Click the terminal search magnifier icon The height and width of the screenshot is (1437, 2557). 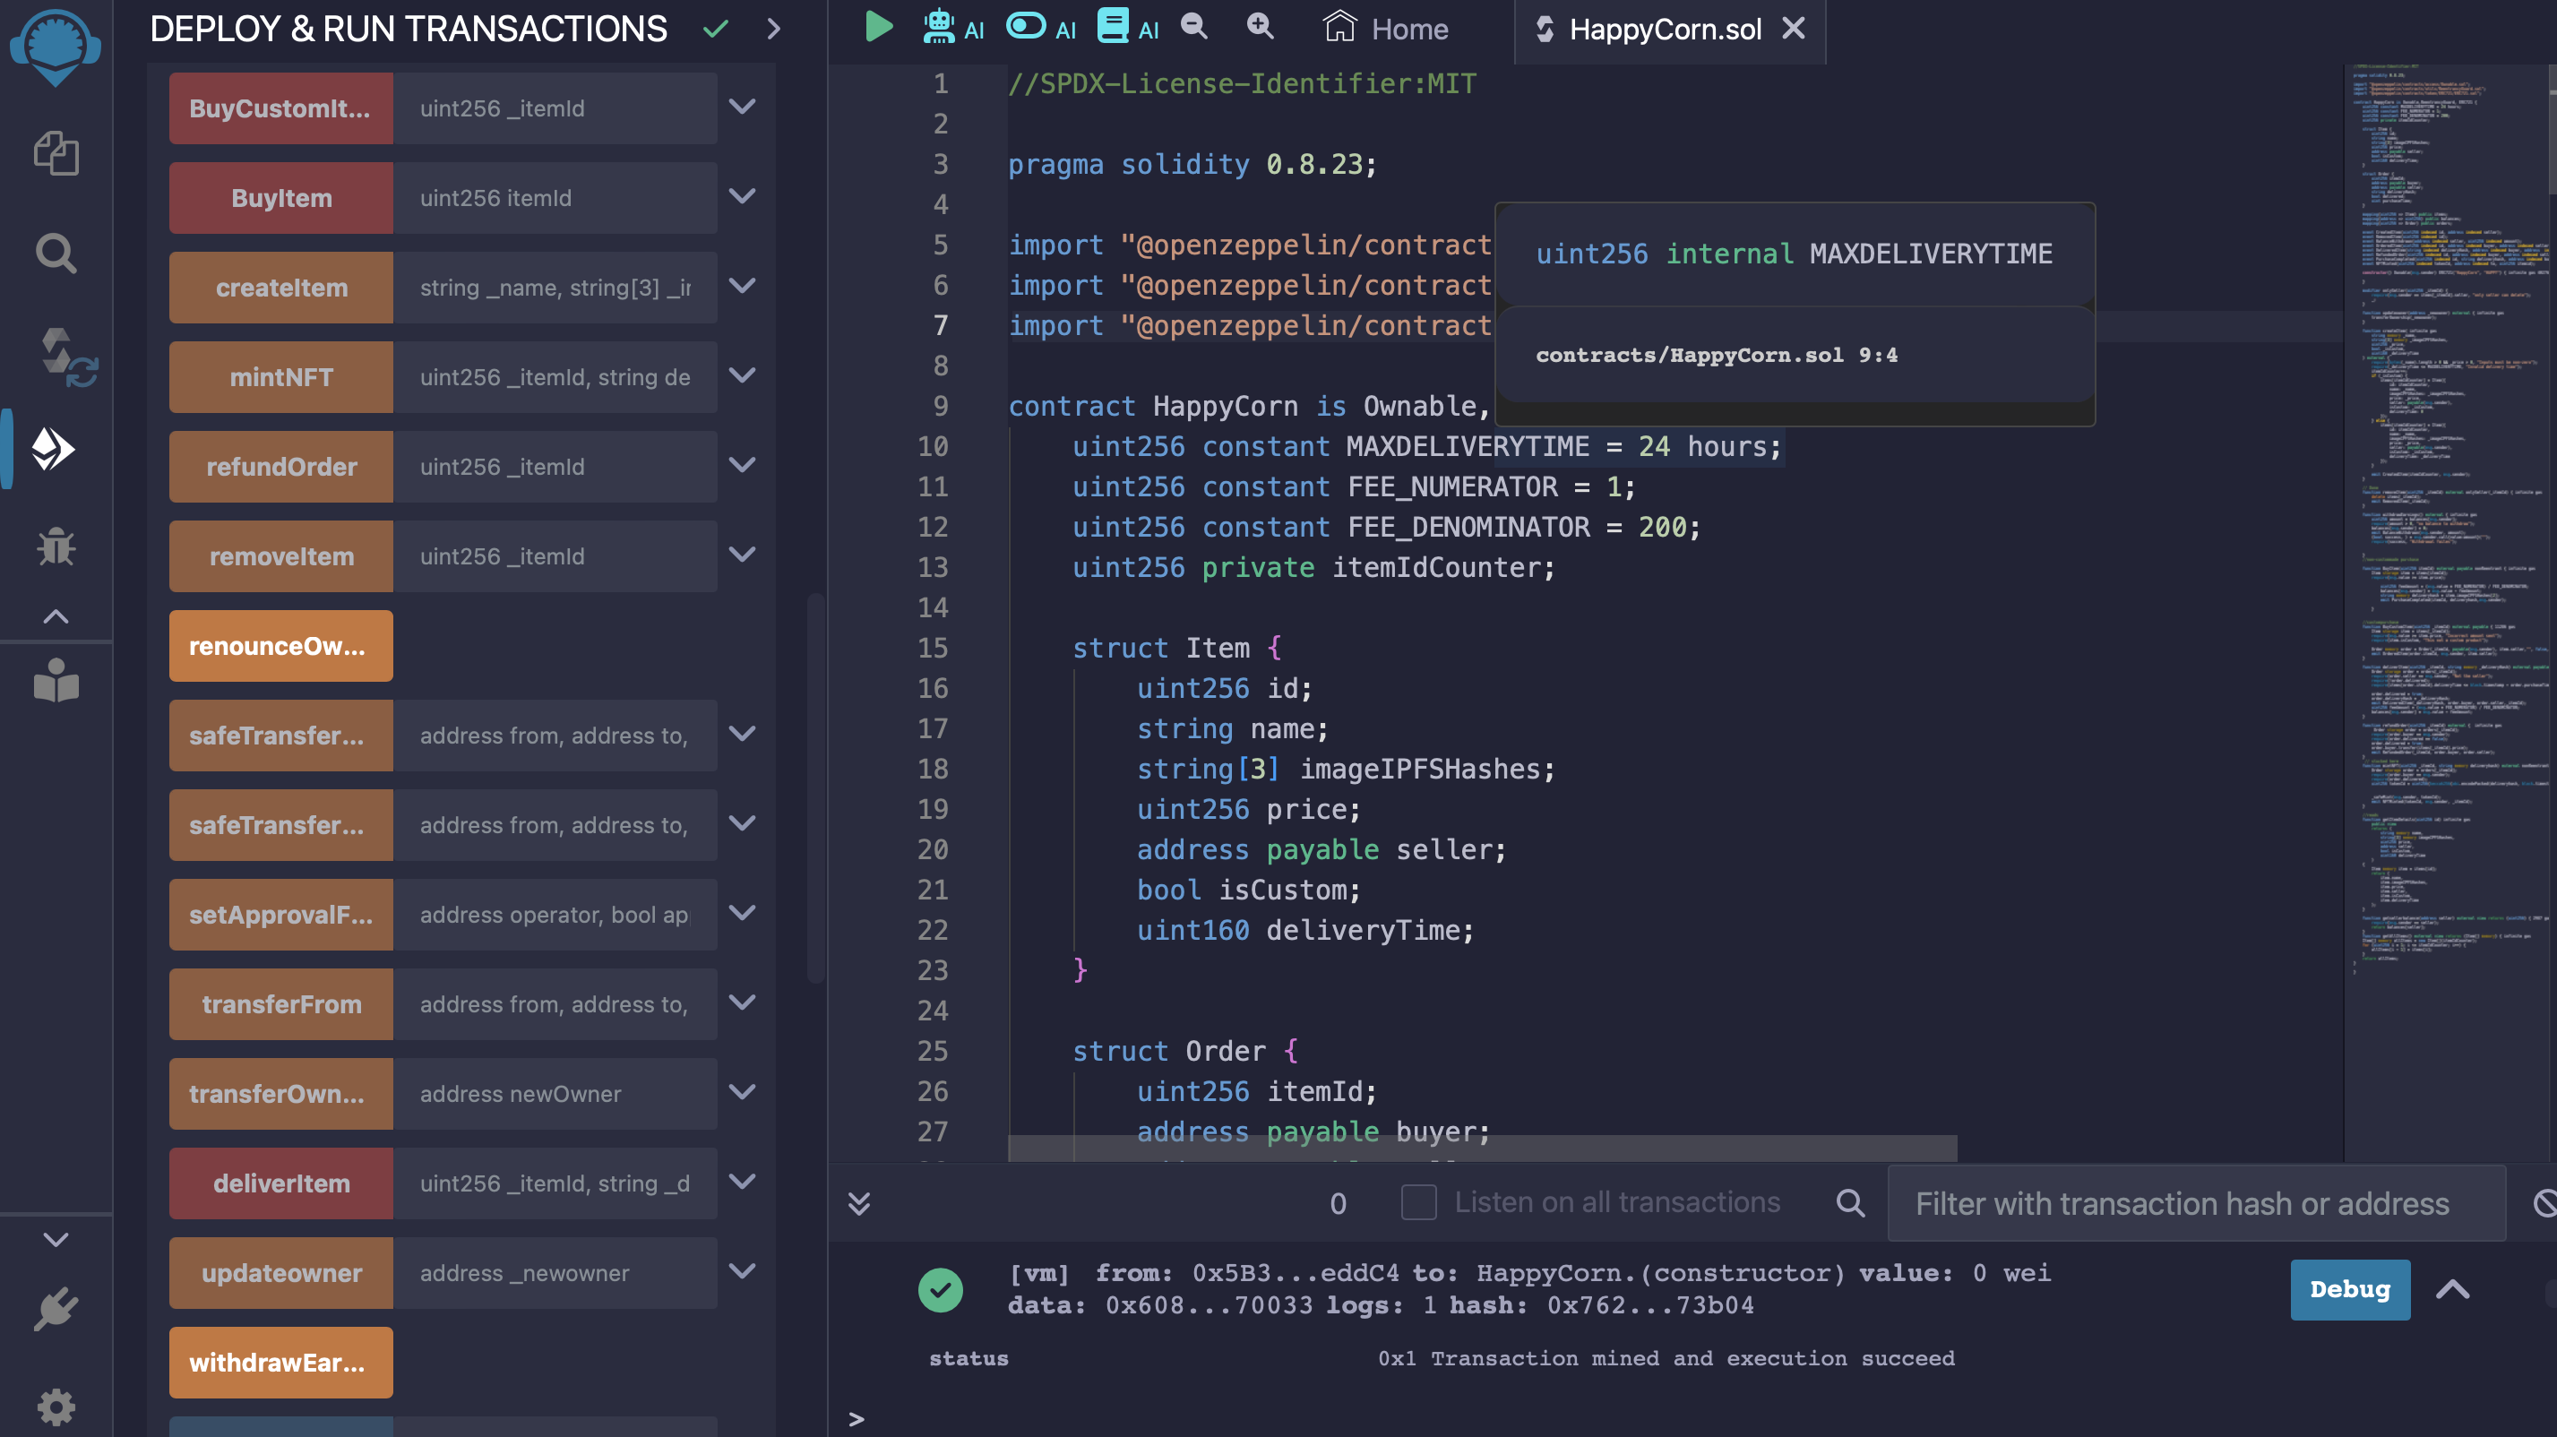coord(1850,1203)
